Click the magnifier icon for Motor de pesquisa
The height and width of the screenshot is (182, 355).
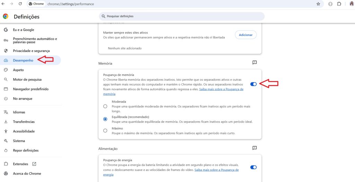(x=6, y=80)
